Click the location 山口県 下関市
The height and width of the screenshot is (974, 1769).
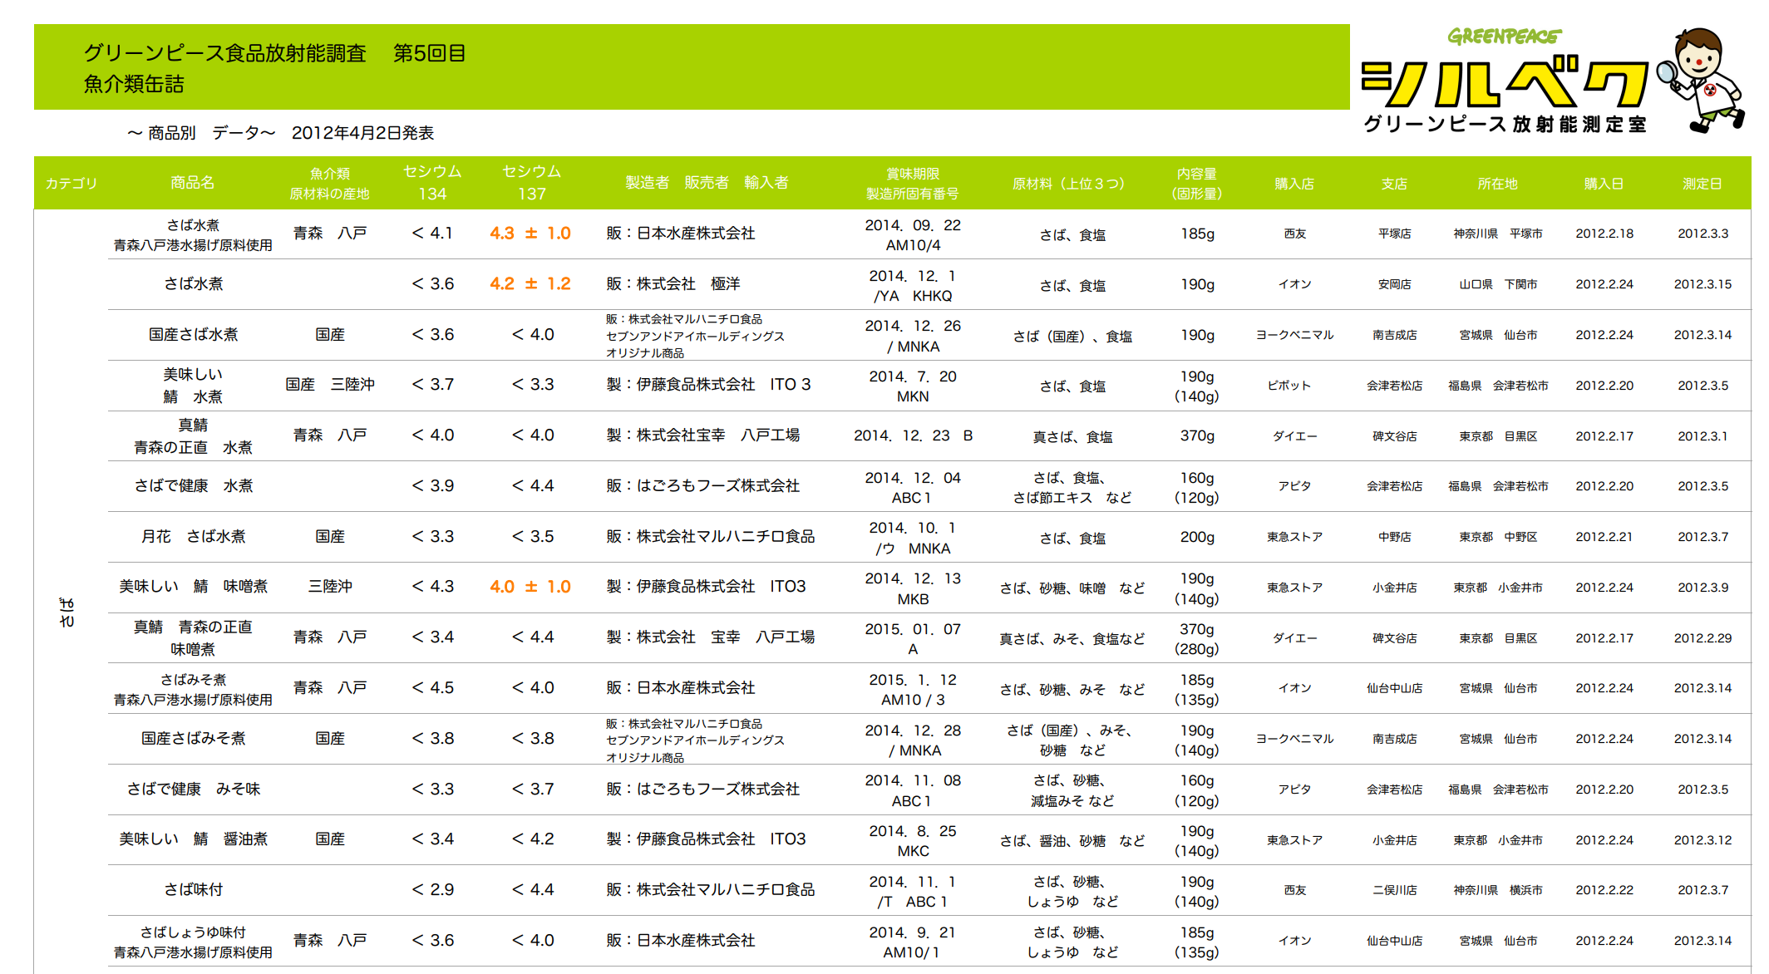[1498, 284]
